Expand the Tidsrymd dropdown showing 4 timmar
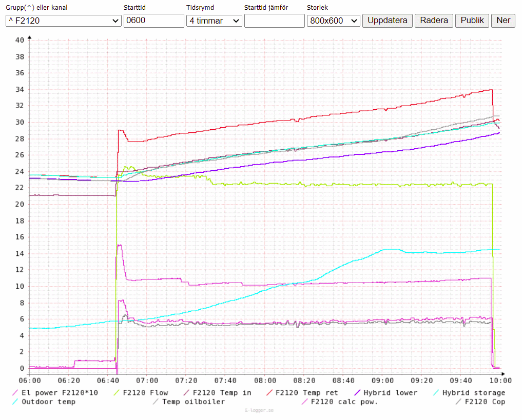 214,21
